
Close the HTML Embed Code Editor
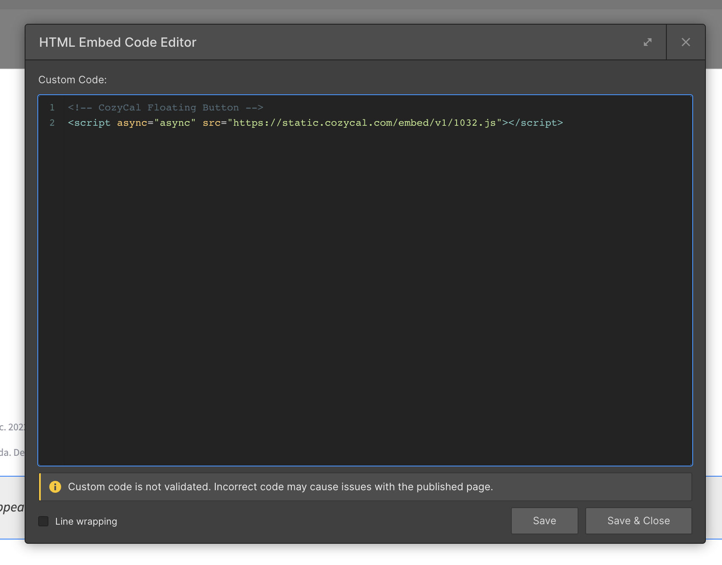tap(685, 42)
